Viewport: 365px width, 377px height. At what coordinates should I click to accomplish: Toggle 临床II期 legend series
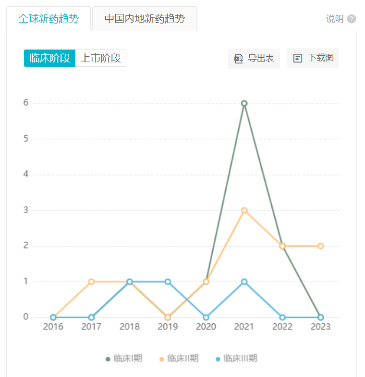179,359
